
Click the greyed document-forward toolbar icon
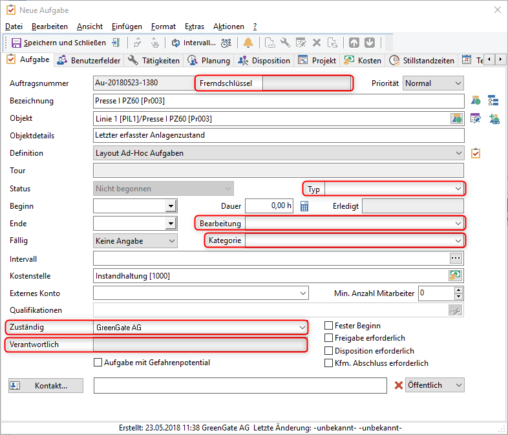[270, 43]
